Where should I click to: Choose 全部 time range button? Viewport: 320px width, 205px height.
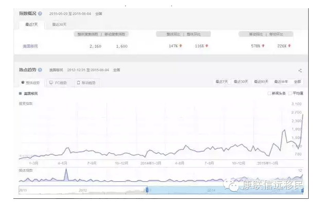297,82
